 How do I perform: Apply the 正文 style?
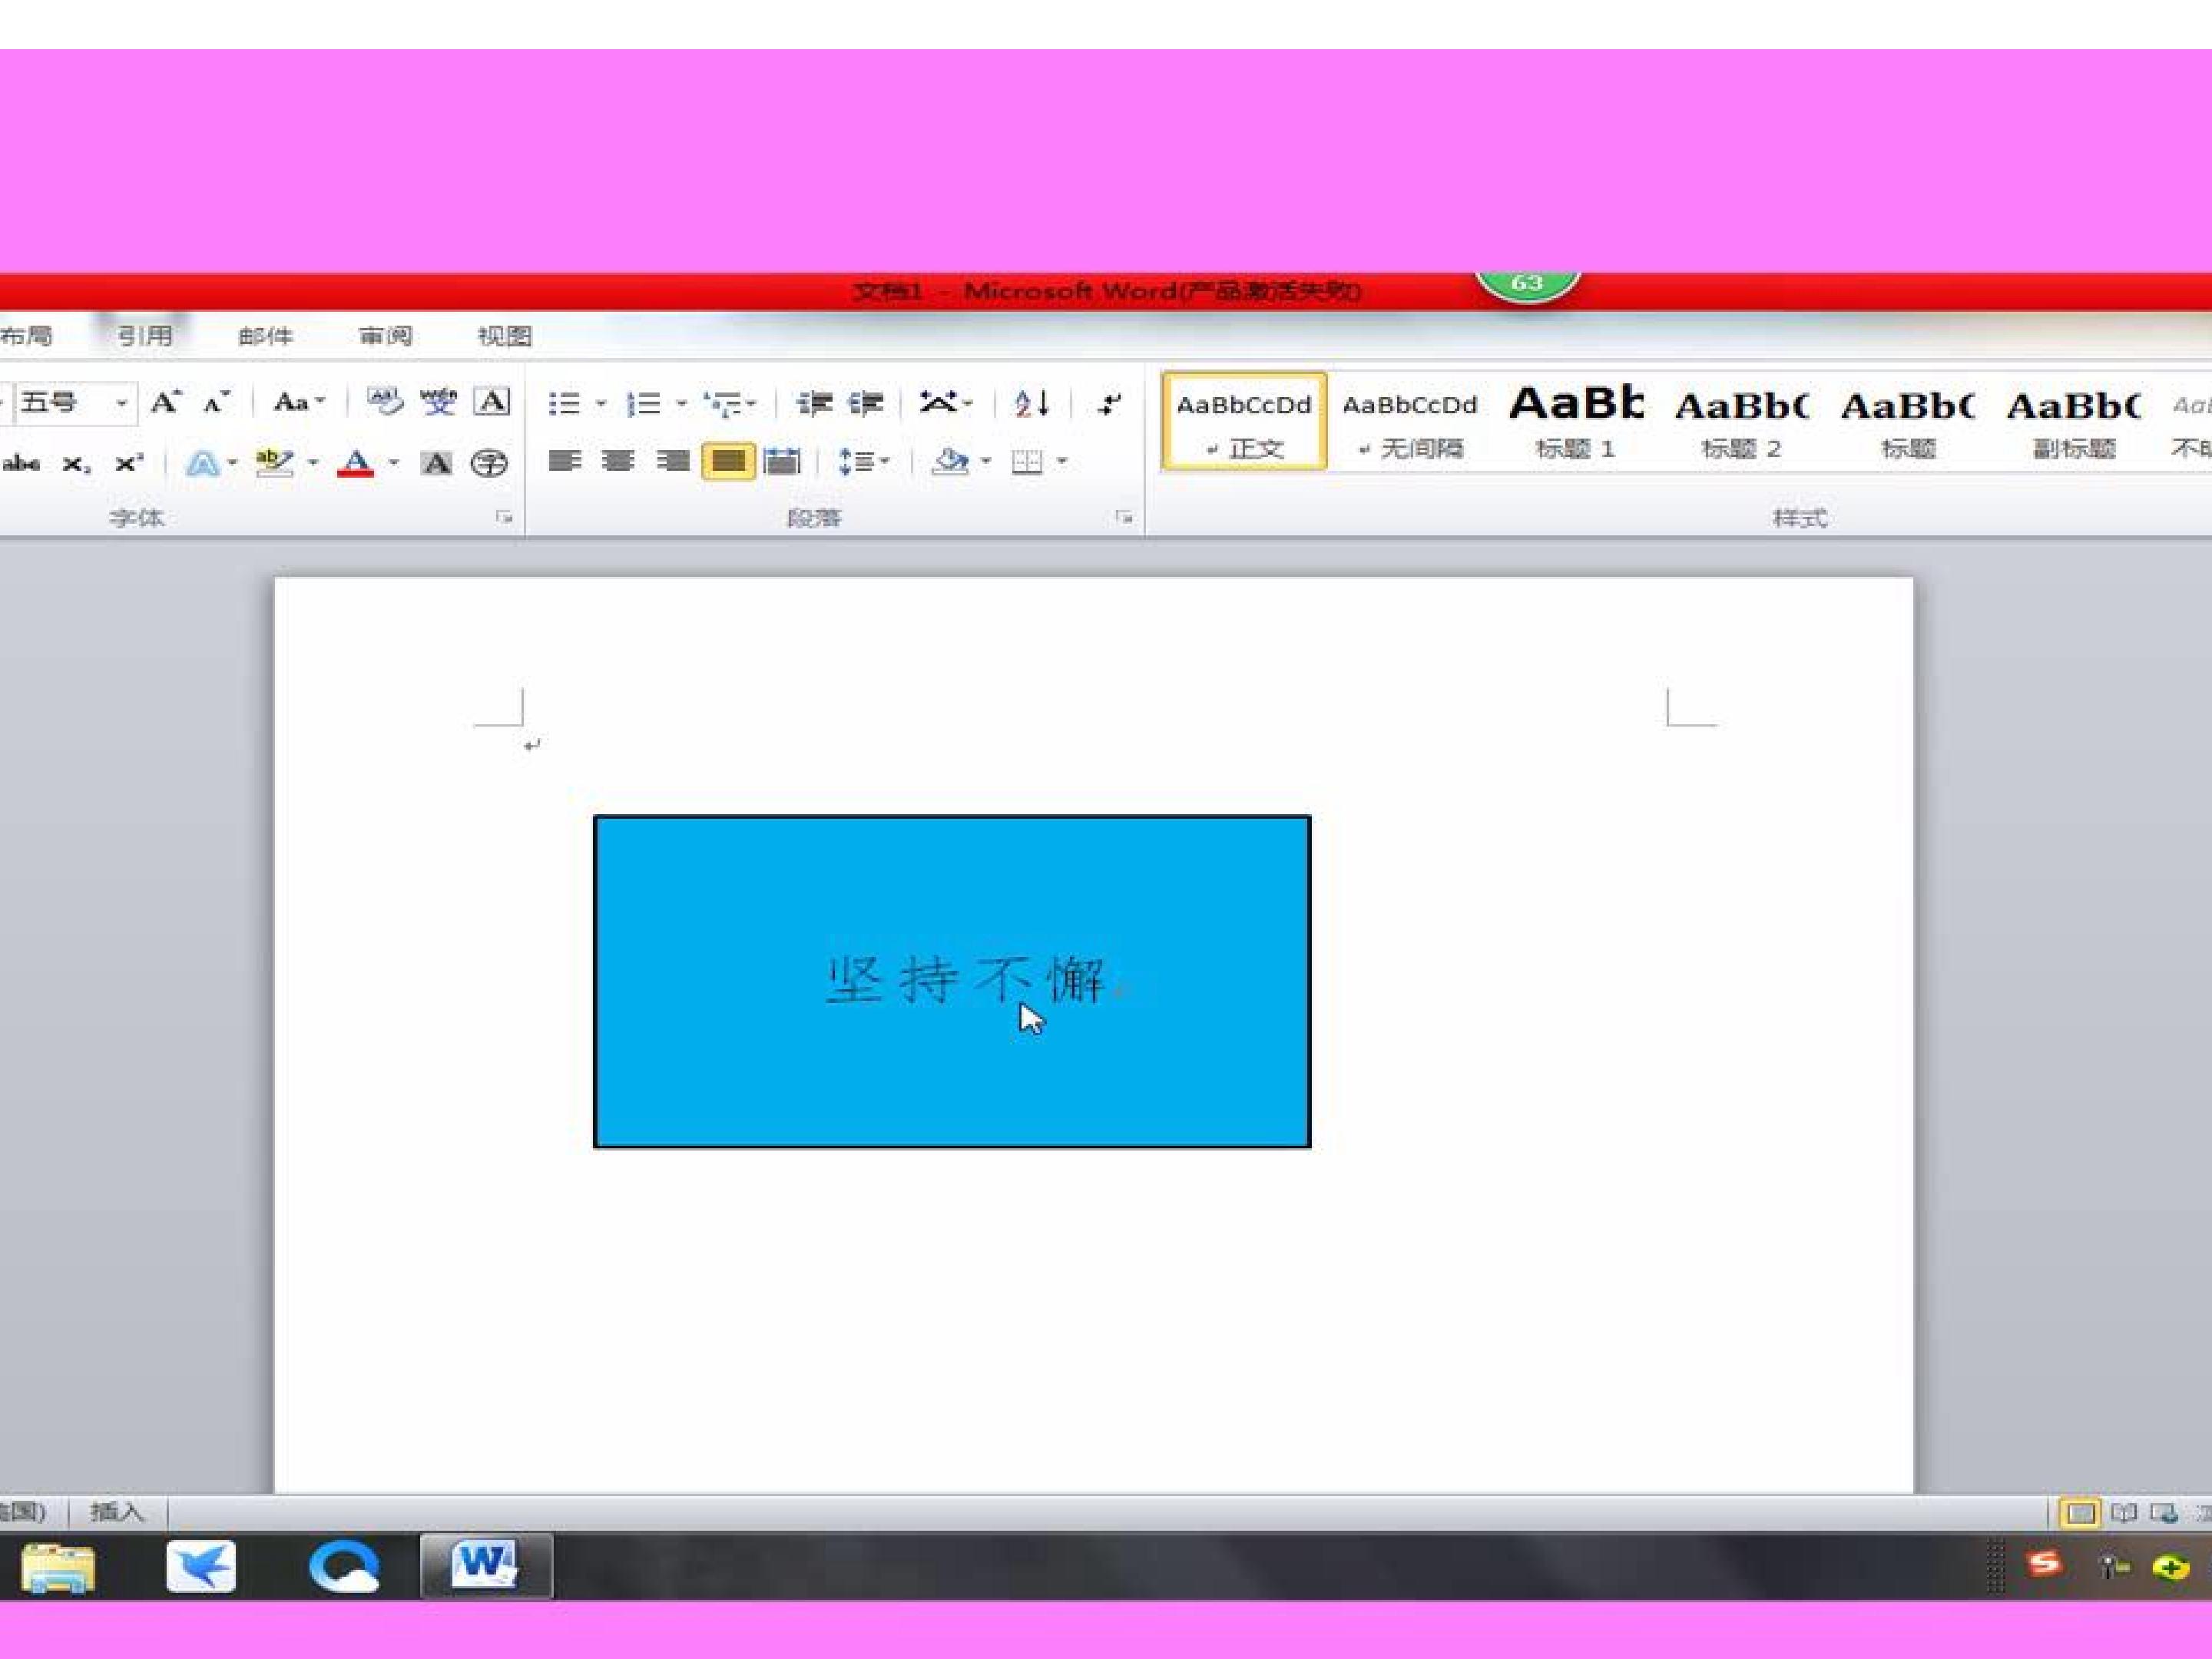pyautogui.click(x=1244, y=421)
